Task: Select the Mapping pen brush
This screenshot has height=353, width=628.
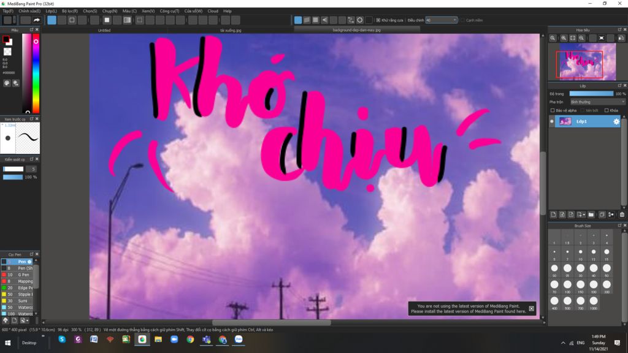Action: pyautogui.click(x=18, y=281)
